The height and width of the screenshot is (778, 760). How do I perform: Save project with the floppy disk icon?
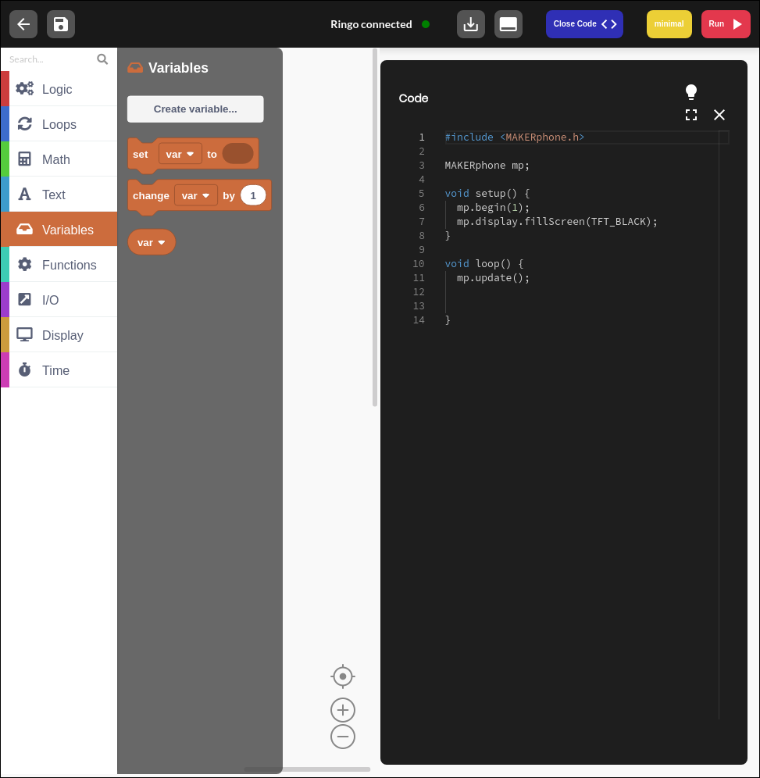click(x=60, y=23)
